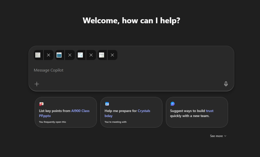Click the trust link in the third card
Screen dimensions: 260x157
click(210, 111)
